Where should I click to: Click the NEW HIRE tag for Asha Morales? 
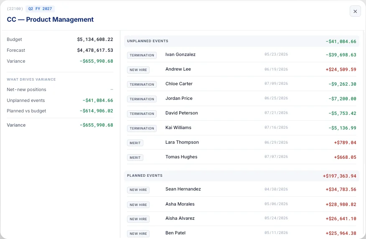pyautogui.click(x=138, y=205)
